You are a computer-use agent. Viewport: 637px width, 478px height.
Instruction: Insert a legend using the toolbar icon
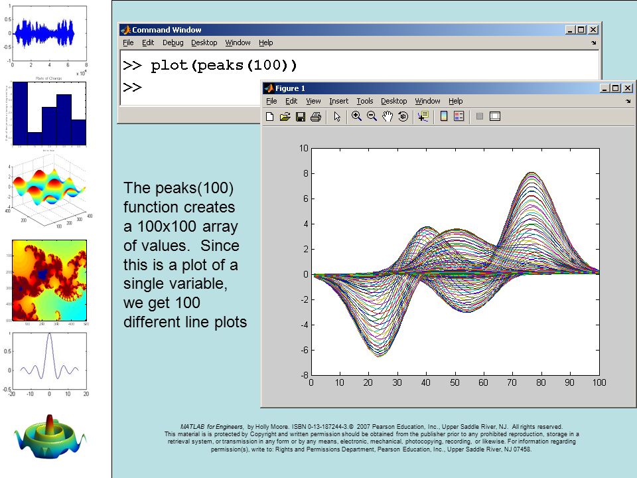pos(459,116)
